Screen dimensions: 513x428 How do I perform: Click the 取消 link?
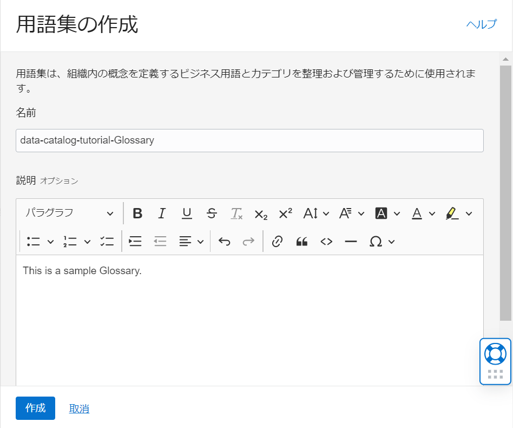[x=79, y=409]
